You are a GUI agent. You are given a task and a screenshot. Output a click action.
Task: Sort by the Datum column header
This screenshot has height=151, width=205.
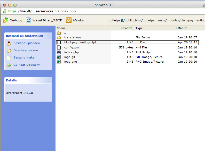tap(183, 28)
